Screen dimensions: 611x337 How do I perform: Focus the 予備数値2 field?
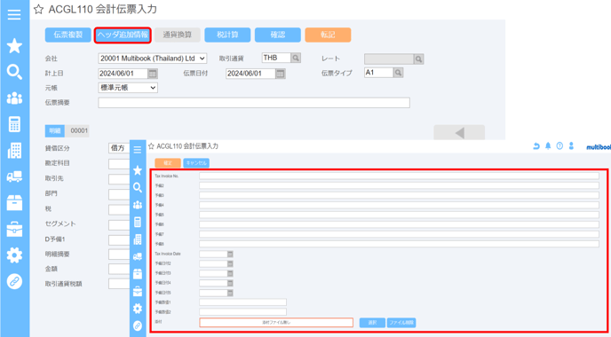coord(242,312)
